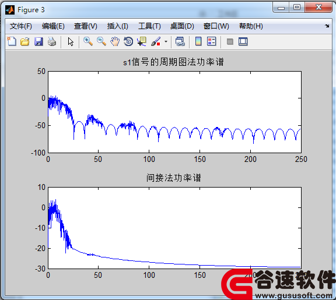Click the New Figure icon
Screen dimensions: 336x300
[12, 41]
